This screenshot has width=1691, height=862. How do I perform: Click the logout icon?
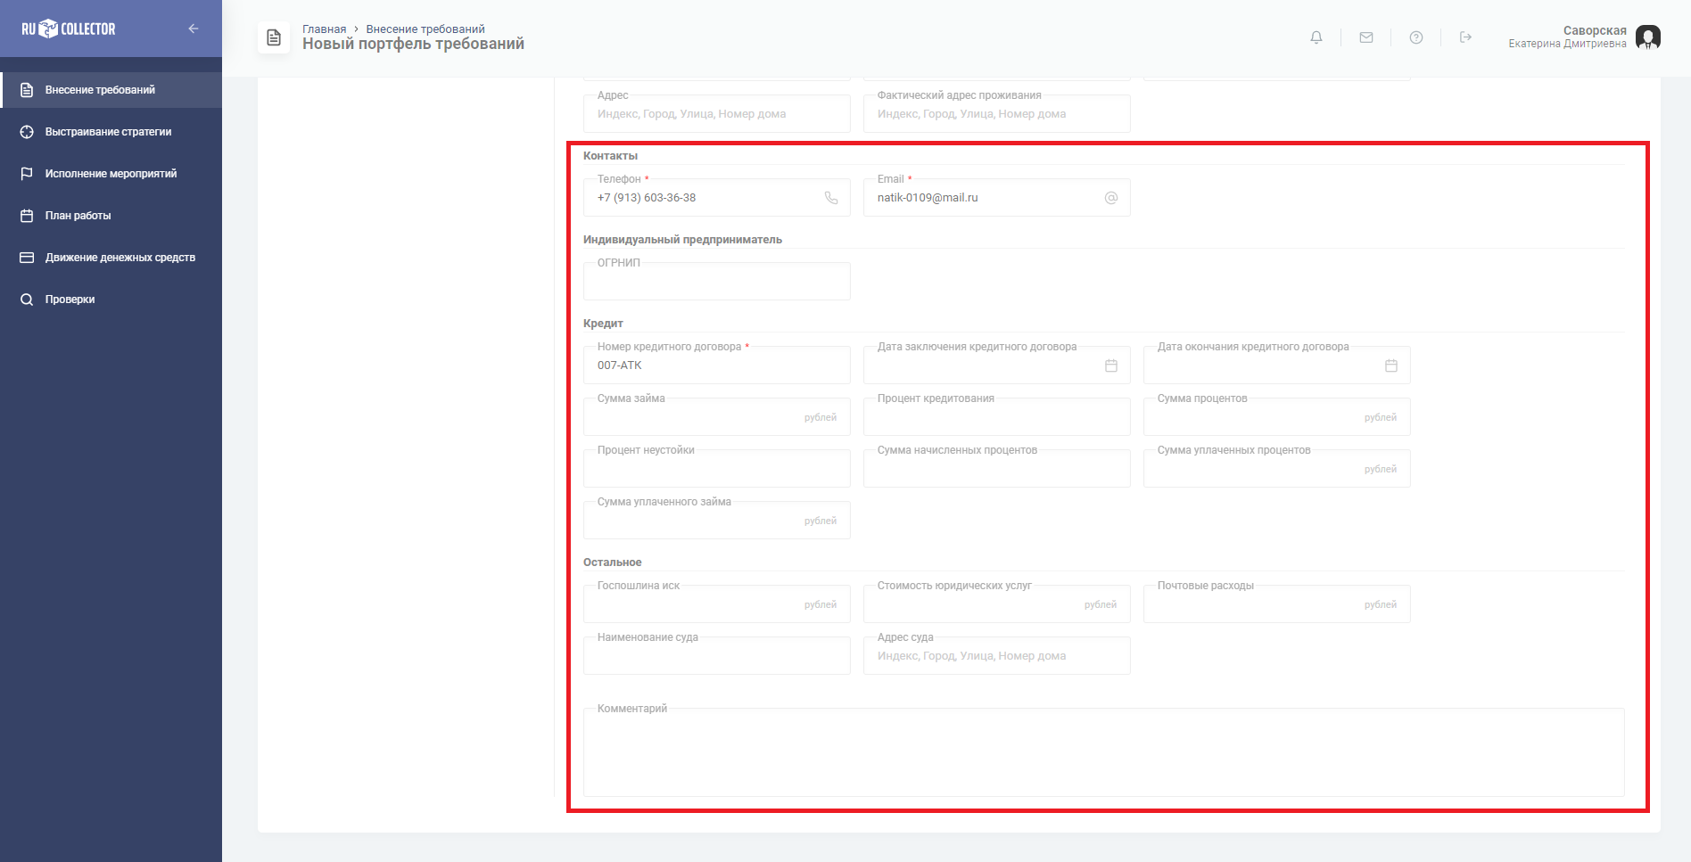click(1465, 37)
